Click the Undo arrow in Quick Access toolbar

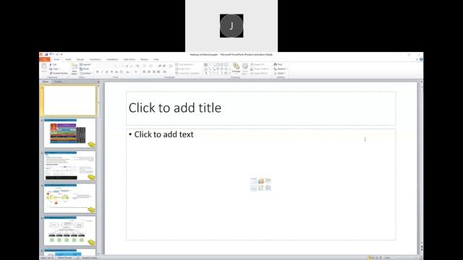coord(51,54)
